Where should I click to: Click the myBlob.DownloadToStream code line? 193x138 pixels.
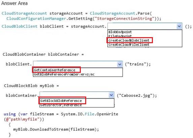click(56, 129)
